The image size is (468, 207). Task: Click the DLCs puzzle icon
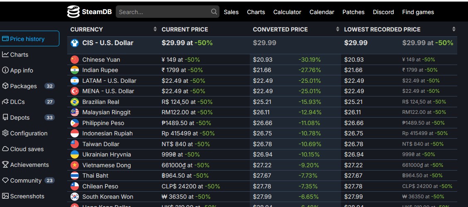[x=5, y=102]
